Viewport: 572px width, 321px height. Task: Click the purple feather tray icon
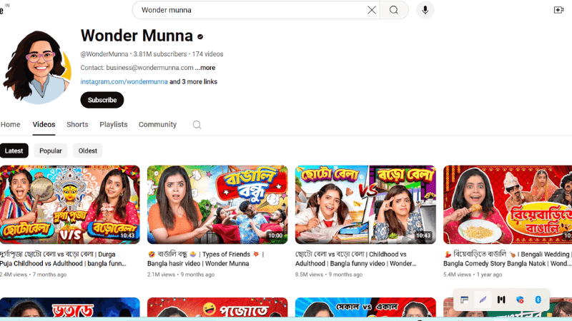click(483, 300)
